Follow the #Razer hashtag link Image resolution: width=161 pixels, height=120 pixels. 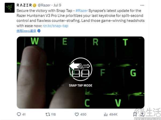coord(82,11)
